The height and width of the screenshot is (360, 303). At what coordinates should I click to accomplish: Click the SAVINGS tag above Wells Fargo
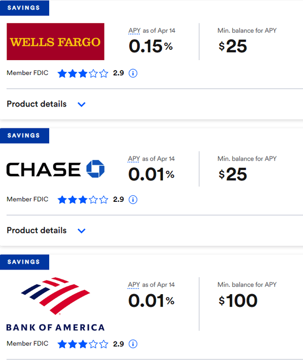pos(24,8)
